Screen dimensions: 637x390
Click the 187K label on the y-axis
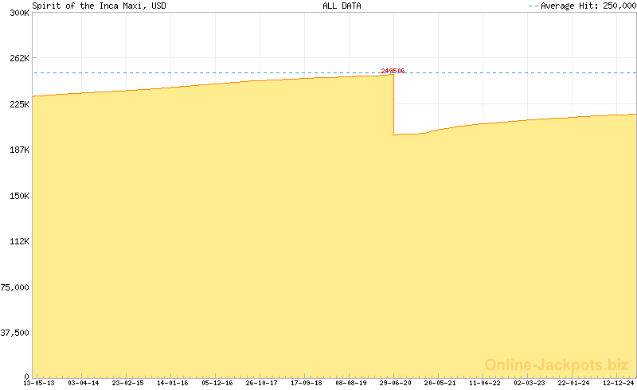click(x=18, y=150)
